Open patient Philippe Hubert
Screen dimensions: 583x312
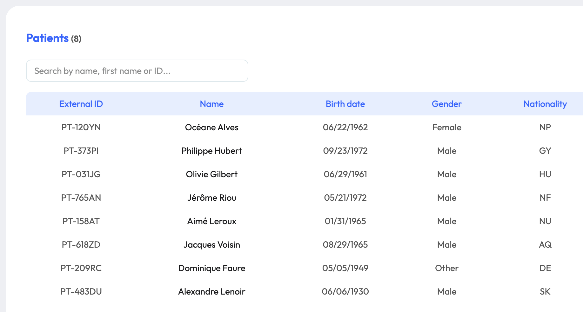point(211,151)
